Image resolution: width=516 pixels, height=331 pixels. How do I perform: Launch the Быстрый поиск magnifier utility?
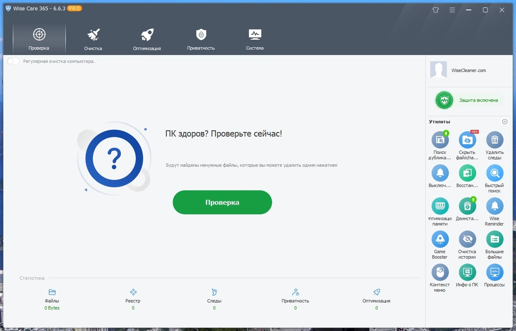[494, 173]
